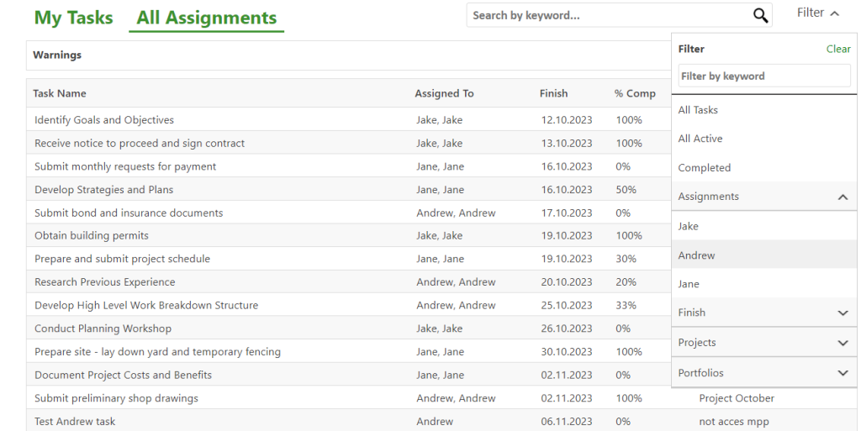
Task: Sort by the Finish column header
Action: coord(553,93)
